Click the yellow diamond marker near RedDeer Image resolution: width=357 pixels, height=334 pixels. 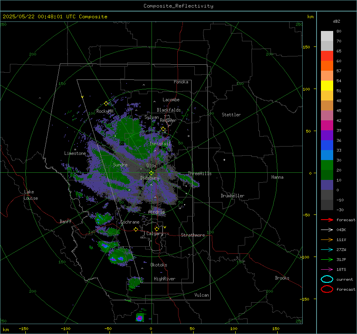click(163, 129)
